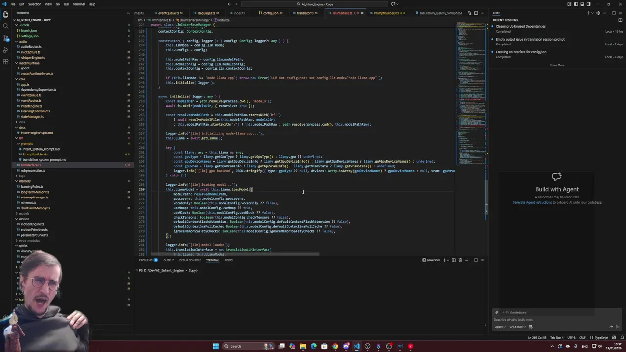Open Explorer views and more actions ellipsis
Screen dimensions: 626x352
click(129, 13)
